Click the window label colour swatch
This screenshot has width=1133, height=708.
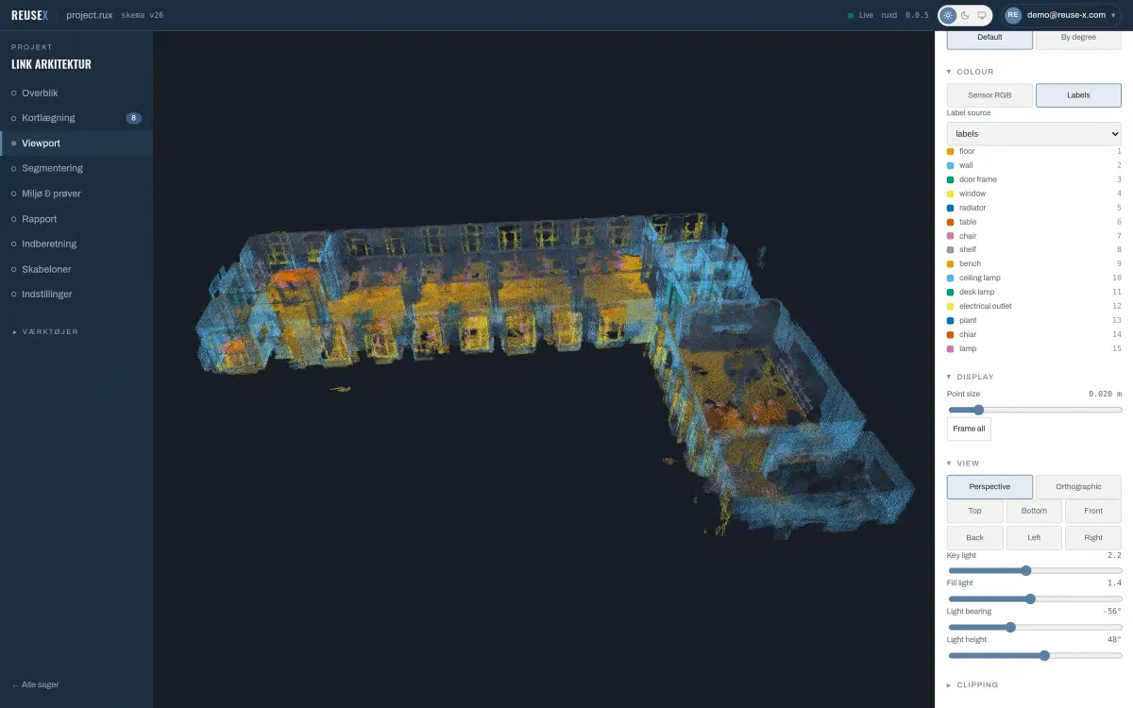coord(951,194)
